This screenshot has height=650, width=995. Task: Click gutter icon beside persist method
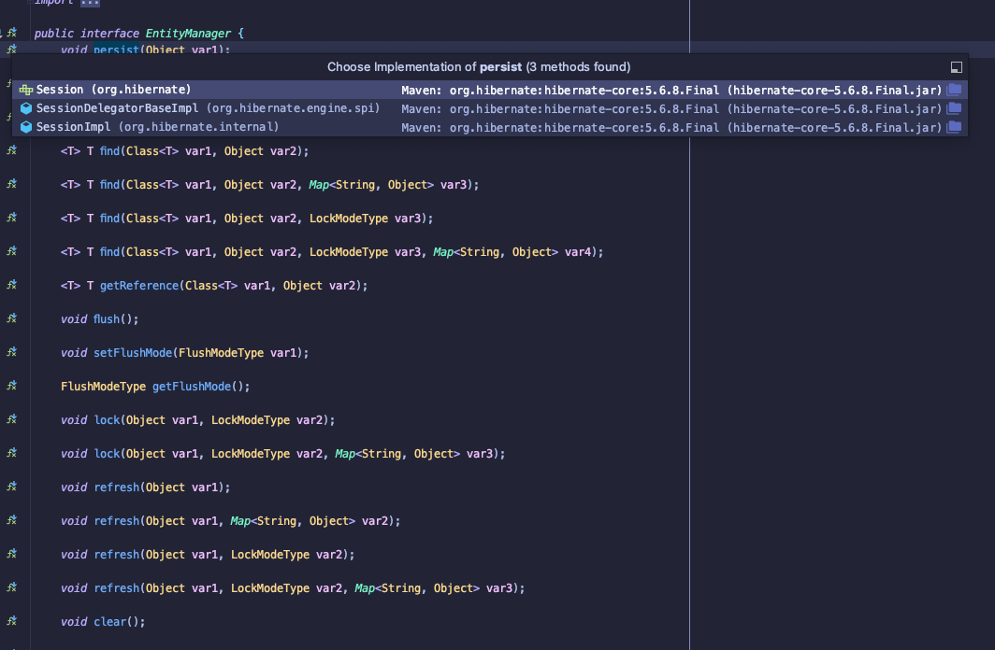tap(11, 49)
